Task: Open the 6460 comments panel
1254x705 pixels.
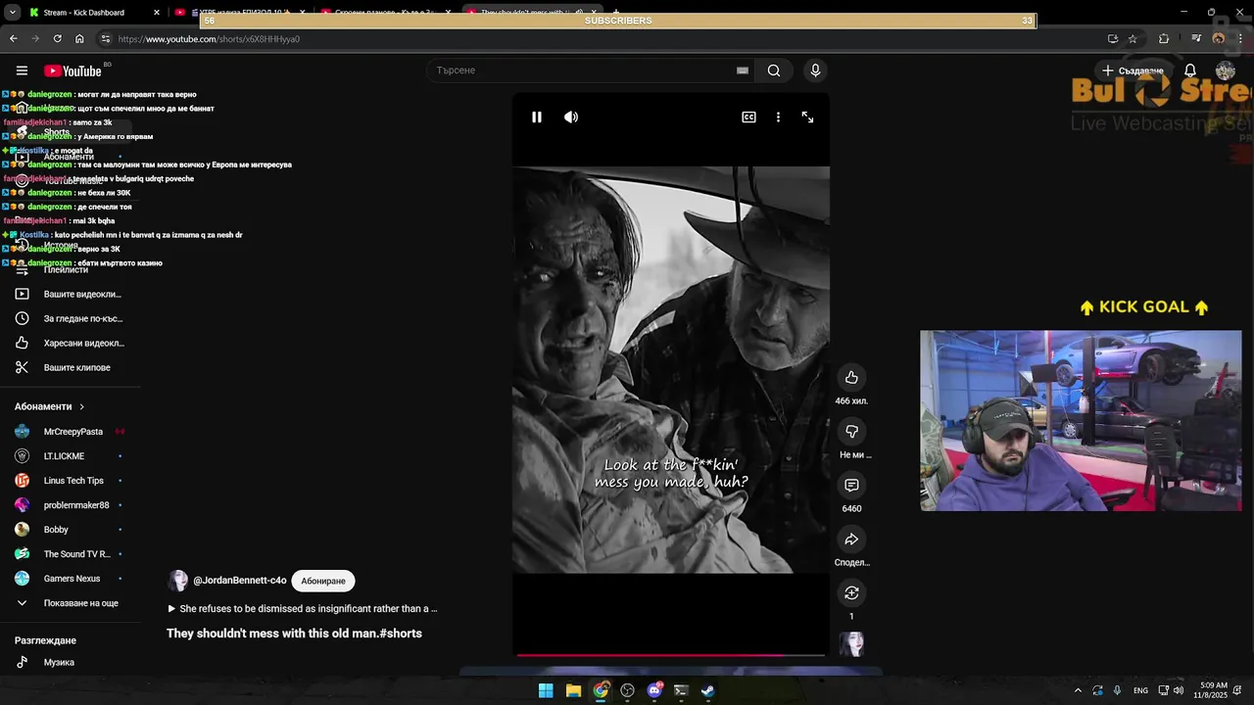Action: click(x=851, y=486)
